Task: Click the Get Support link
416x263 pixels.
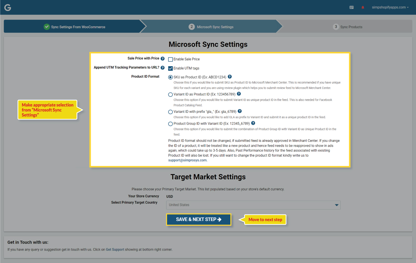Action: coord(115,249)
